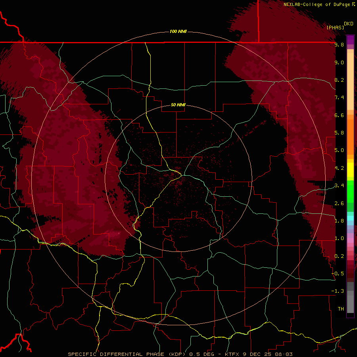Pick the cyan segment of the color bar
This screenshot has width=357, height=357.
coord(350,218)
